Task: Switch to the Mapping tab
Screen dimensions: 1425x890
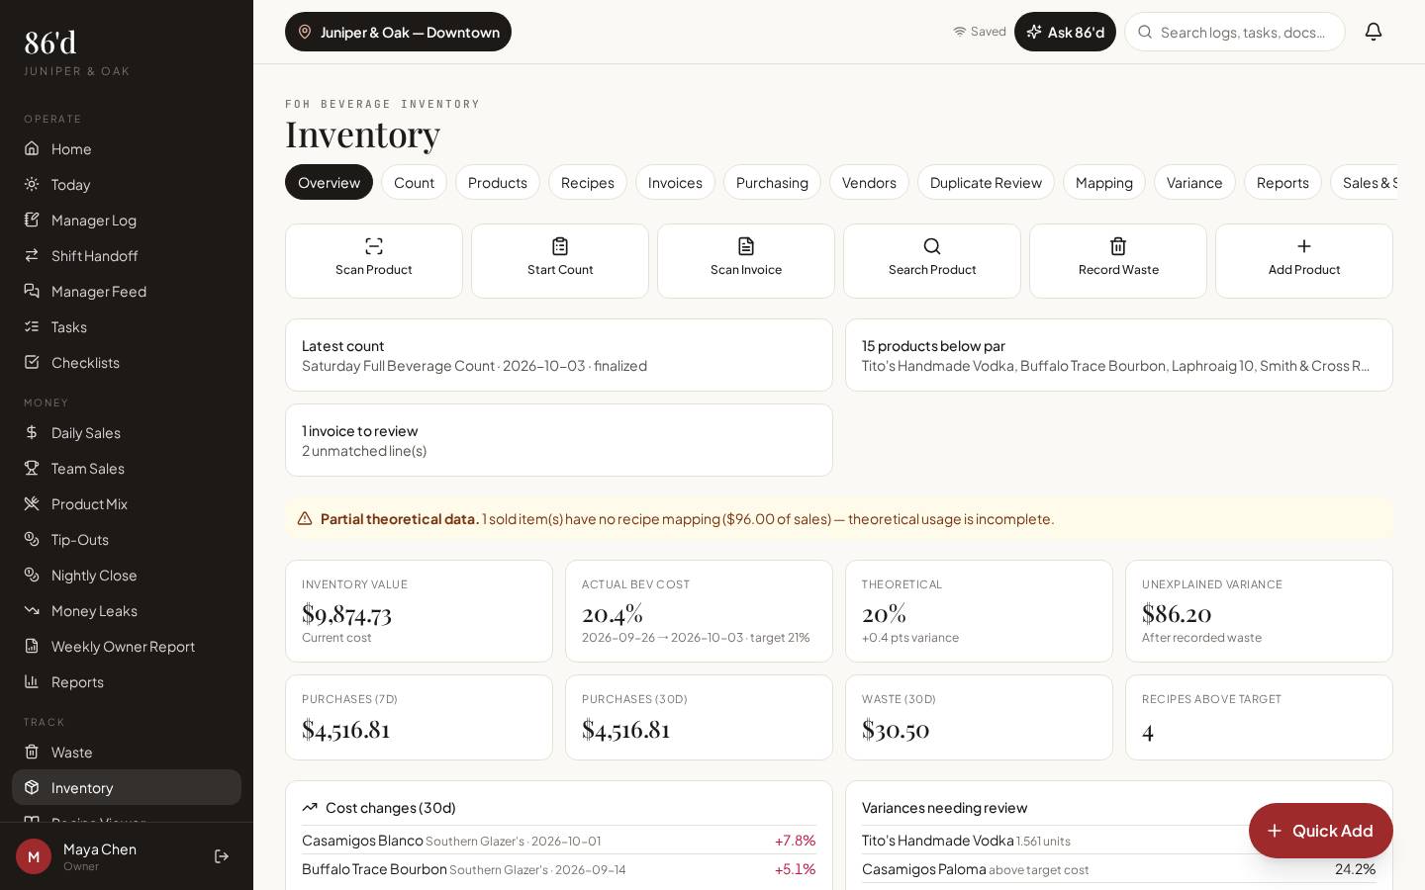Action: (x=1104, y=182)
